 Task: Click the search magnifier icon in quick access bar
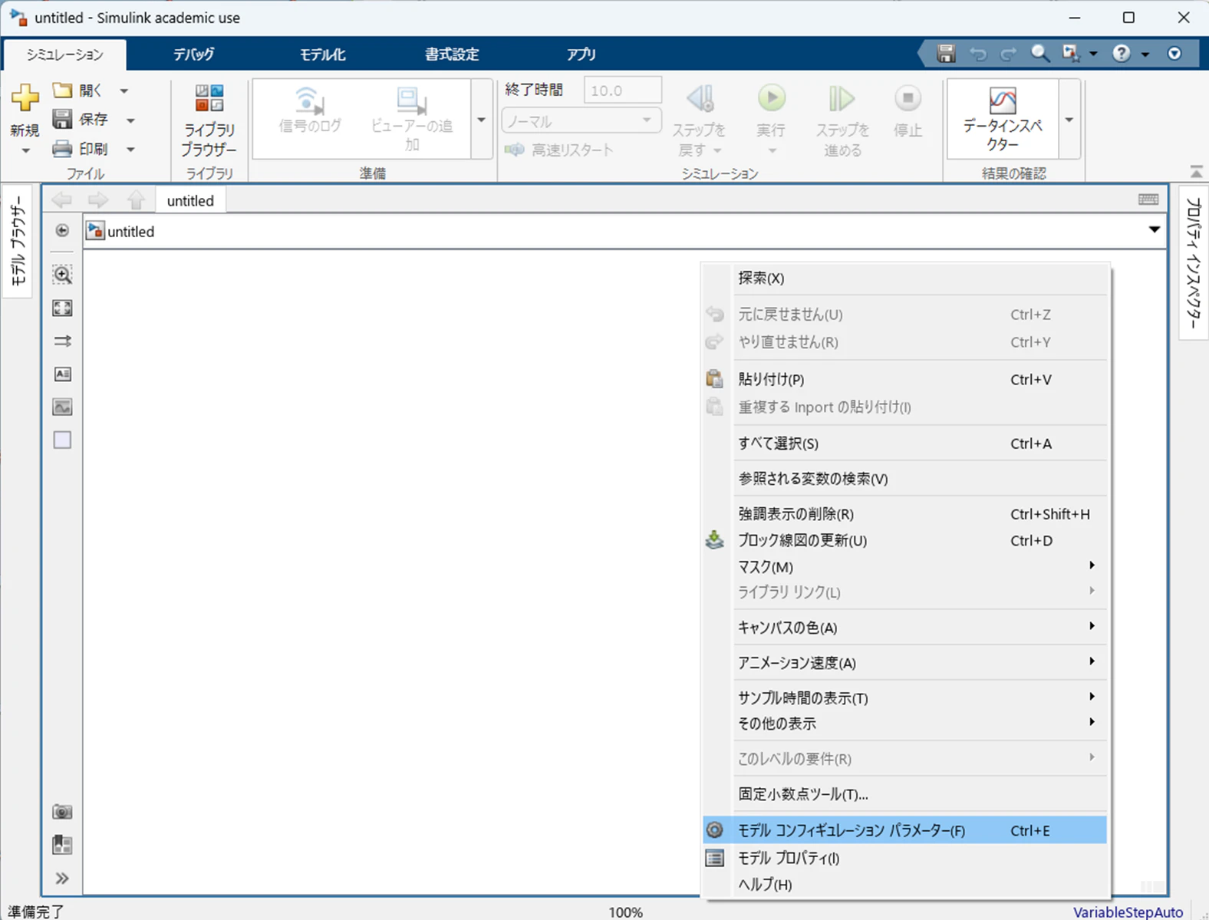[1039, 54]
